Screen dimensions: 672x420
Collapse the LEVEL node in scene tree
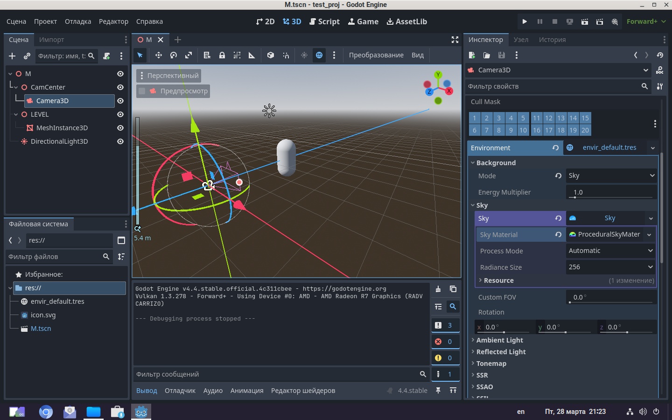pyautogui.click(x=16, y=114)
